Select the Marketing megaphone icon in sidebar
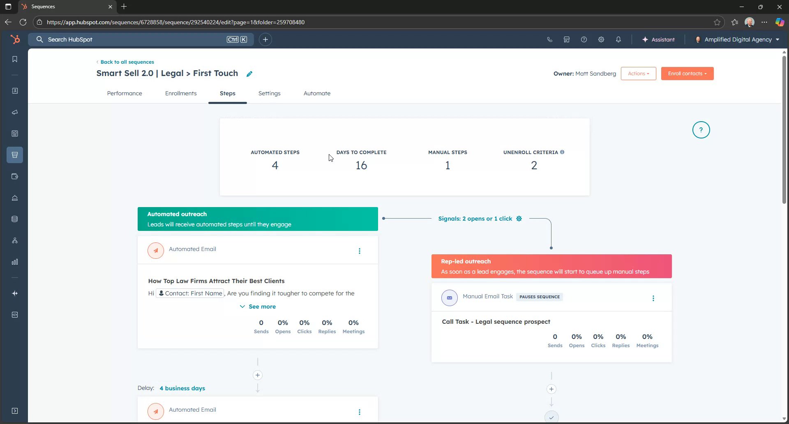This screenshot has width=789, height=424. click(x=15, y=112)
